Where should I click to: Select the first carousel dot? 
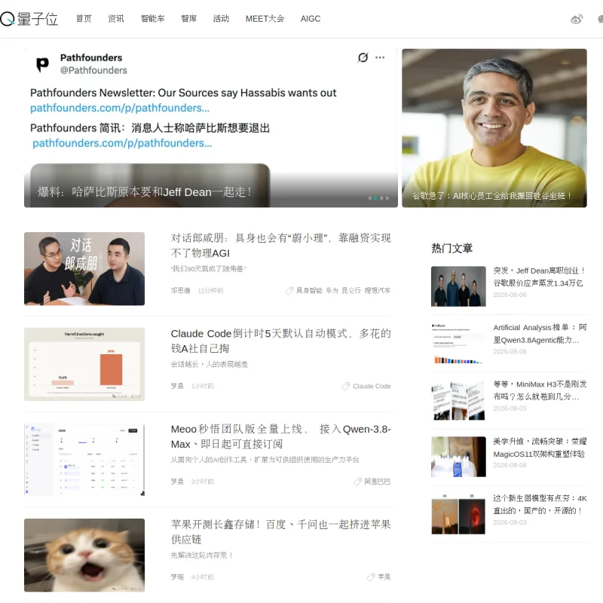click(370, 198)
